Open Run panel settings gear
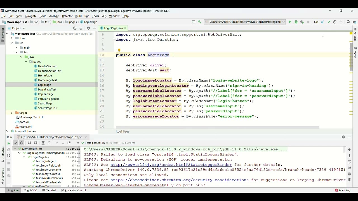 pos(343,137)
